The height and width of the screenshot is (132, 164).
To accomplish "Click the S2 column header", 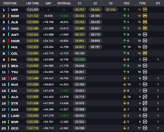I will click(95, 3).
